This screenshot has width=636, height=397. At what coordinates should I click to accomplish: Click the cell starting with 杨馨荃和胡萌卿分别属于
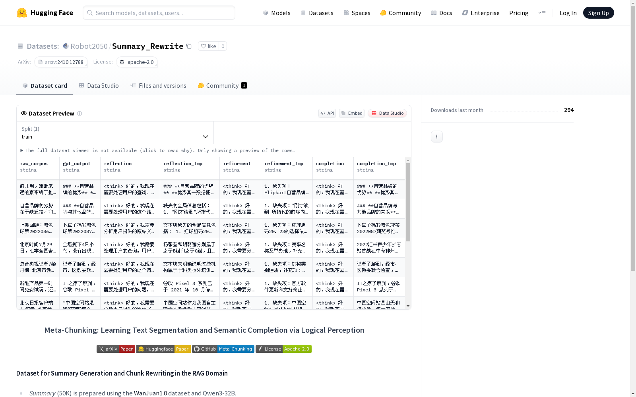(x=190, y=248)
